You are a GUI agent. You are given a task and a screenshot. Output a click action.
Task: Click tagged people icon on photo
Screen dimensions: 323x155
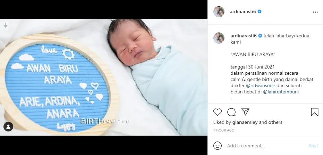(x=8, y=127)
